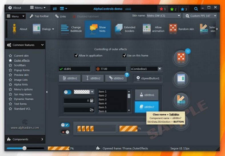
Task: Select green star preset 2
Action: tap(173, 9)
